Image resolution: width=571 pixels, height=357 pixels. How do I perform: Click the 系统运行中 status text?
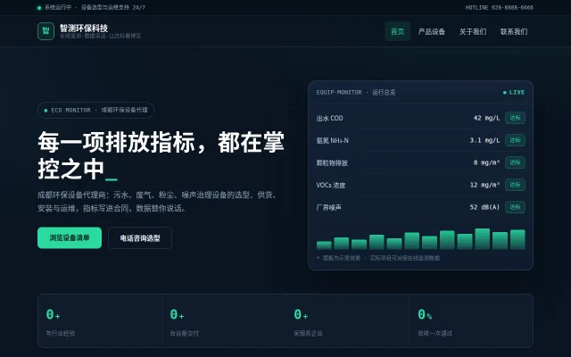58,7
